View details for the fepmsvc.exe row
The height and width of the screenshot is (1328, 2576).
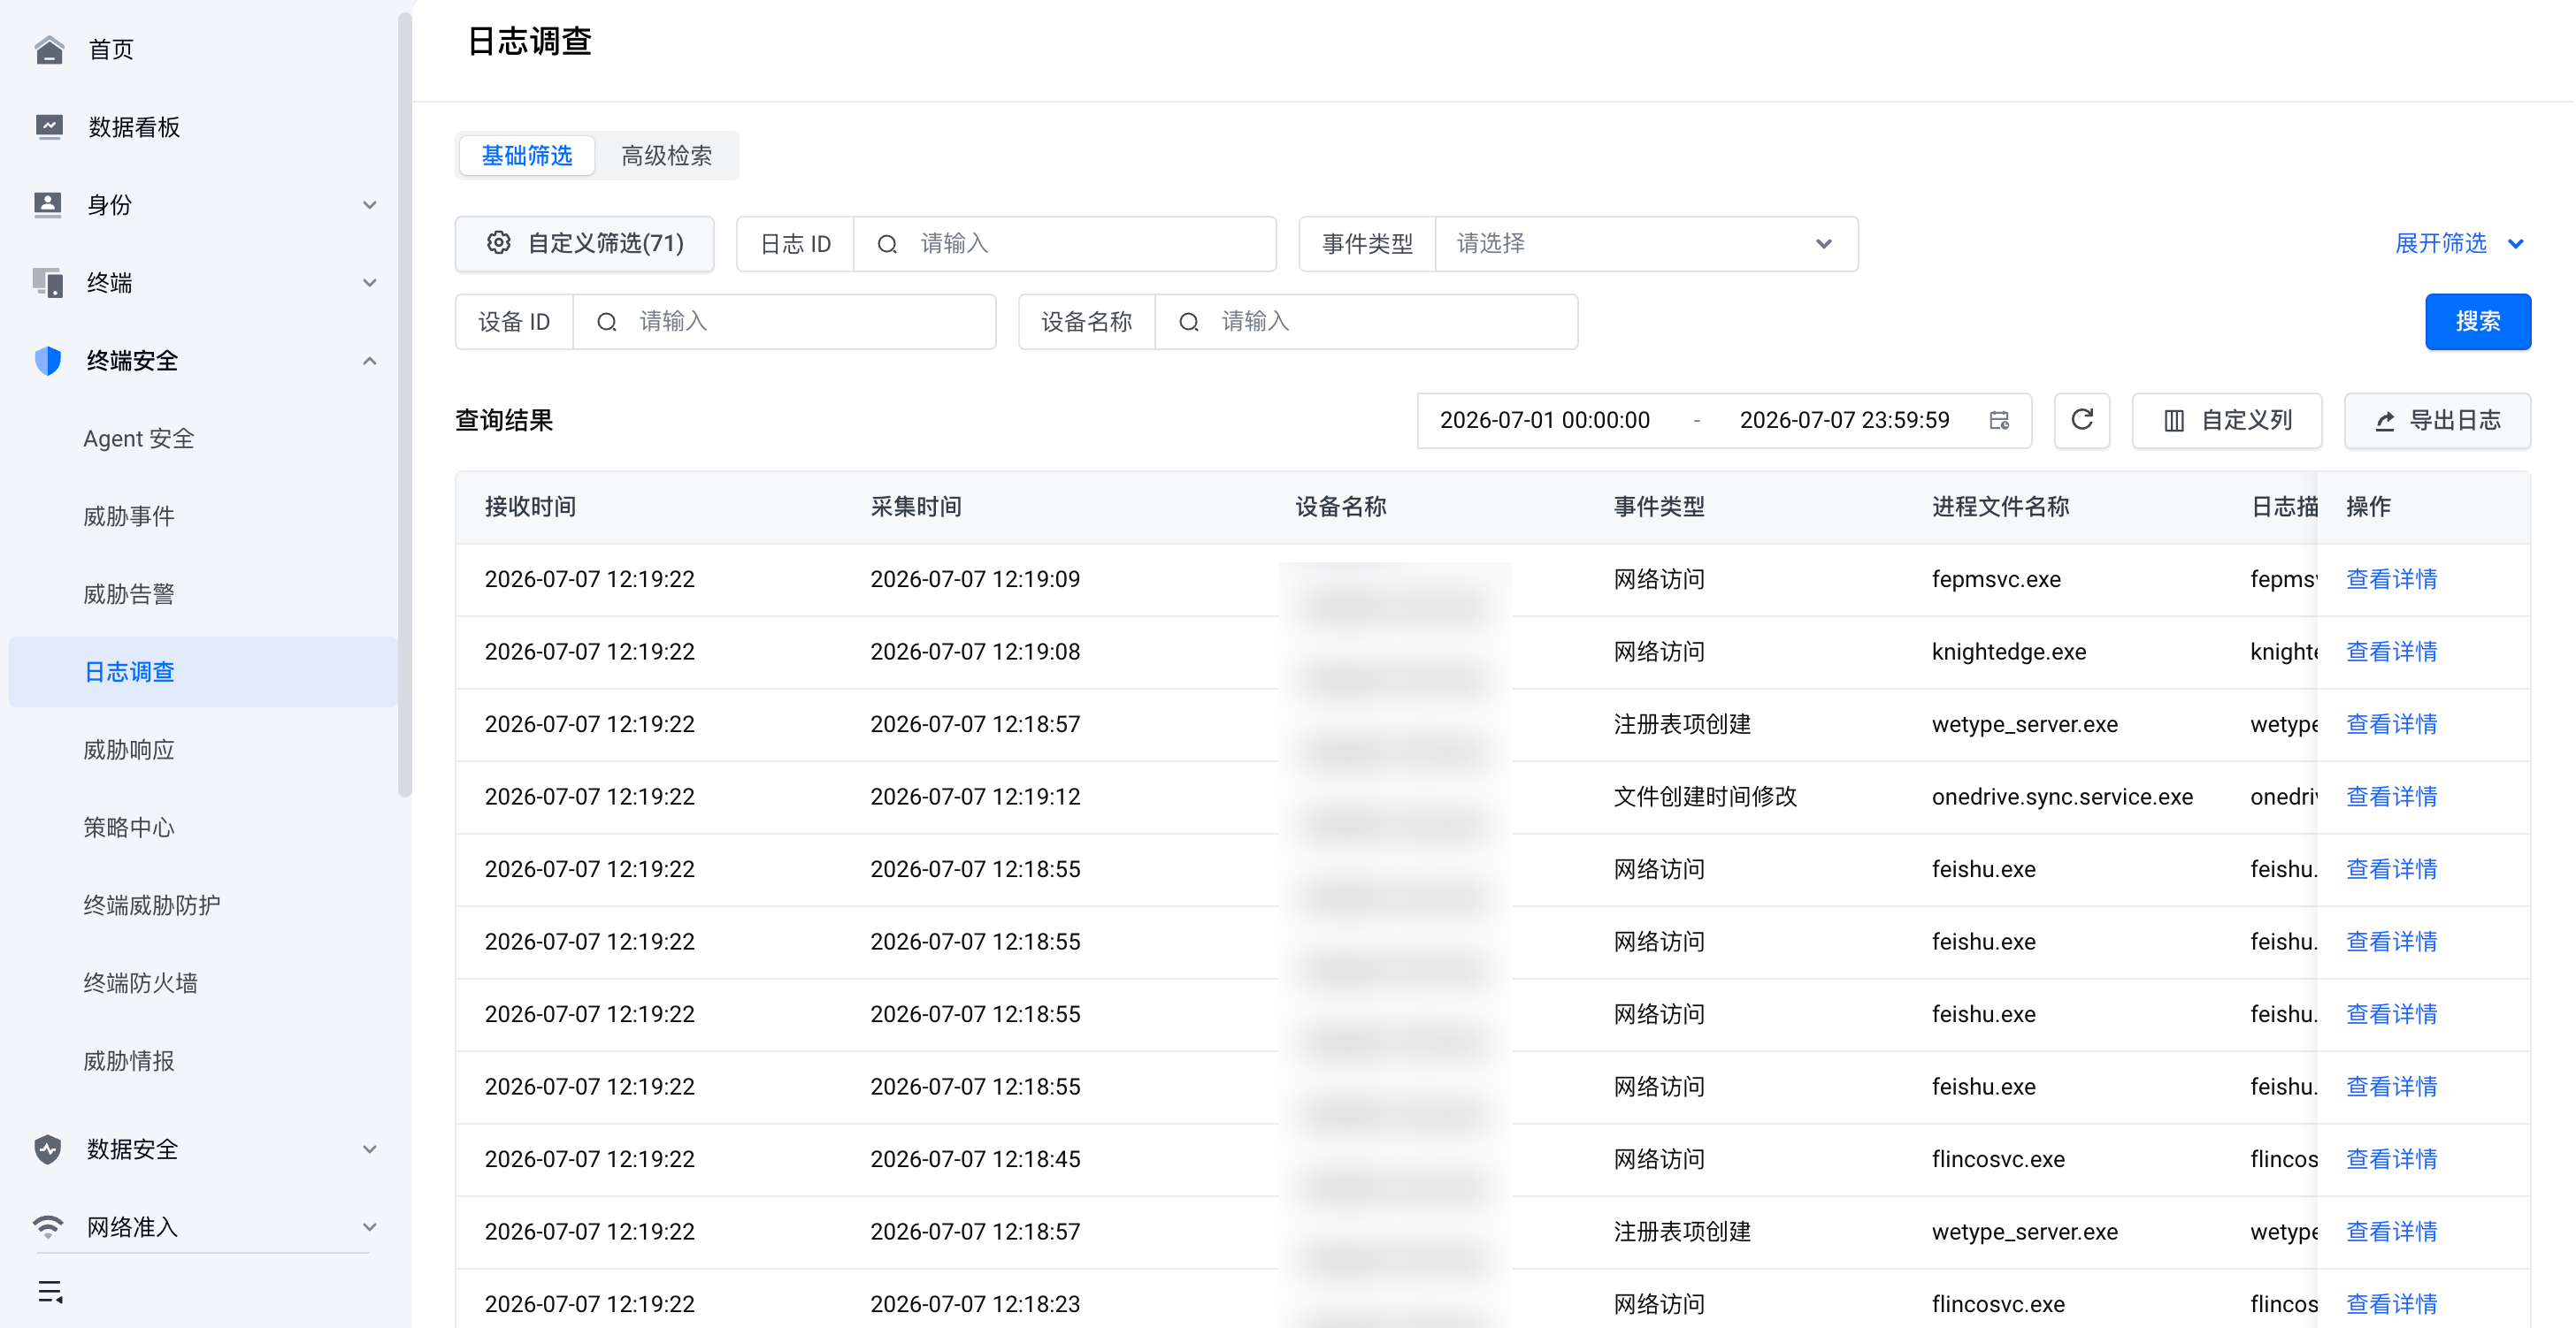2391,580
